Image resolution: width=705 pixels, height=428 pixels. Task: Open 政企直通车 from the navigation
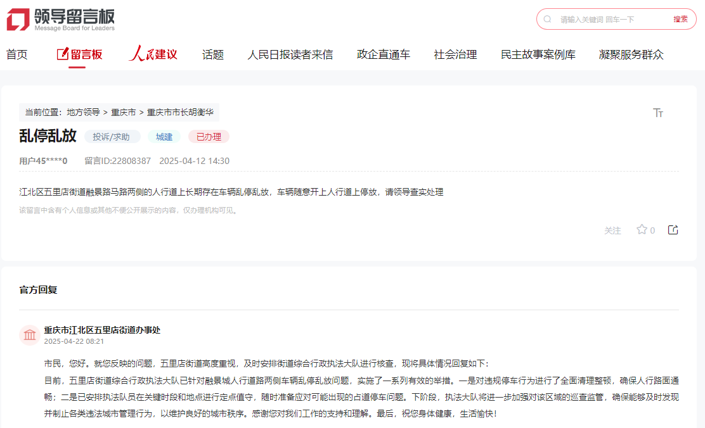point(383,54)
